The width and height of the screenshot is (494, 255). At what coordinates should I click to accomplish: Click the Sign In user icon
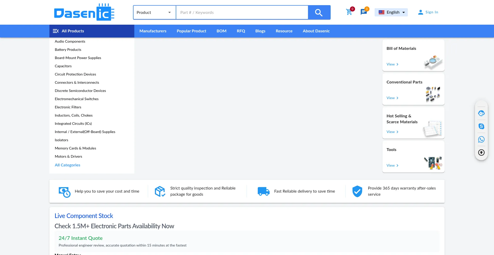tap(420, 12)
